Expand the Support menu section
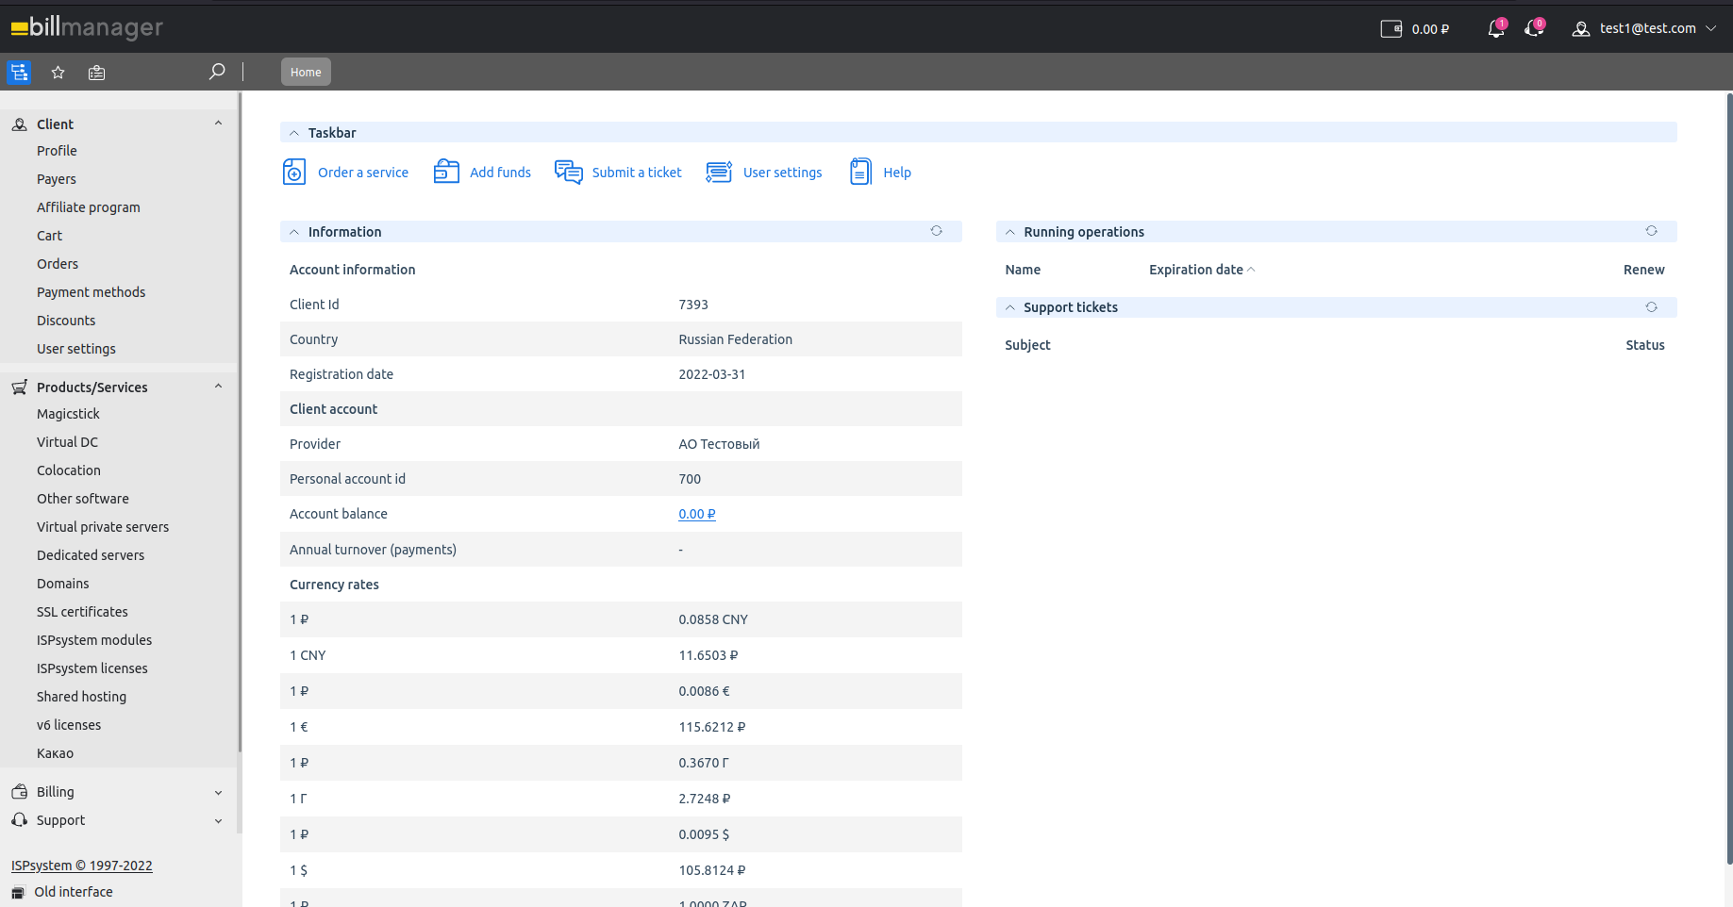 pos(218,821)
